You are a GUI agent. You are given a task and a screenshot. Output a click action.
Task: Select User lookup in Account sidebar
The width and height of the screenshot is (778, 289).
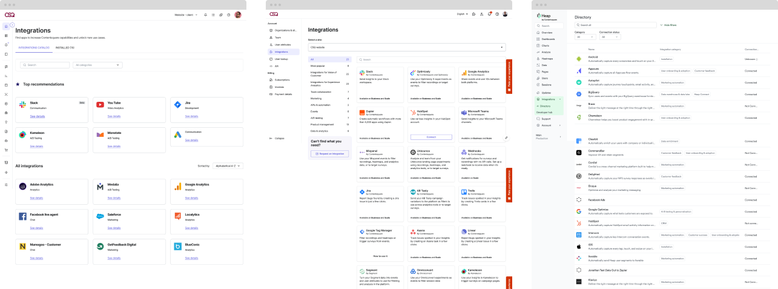(283, 59)
